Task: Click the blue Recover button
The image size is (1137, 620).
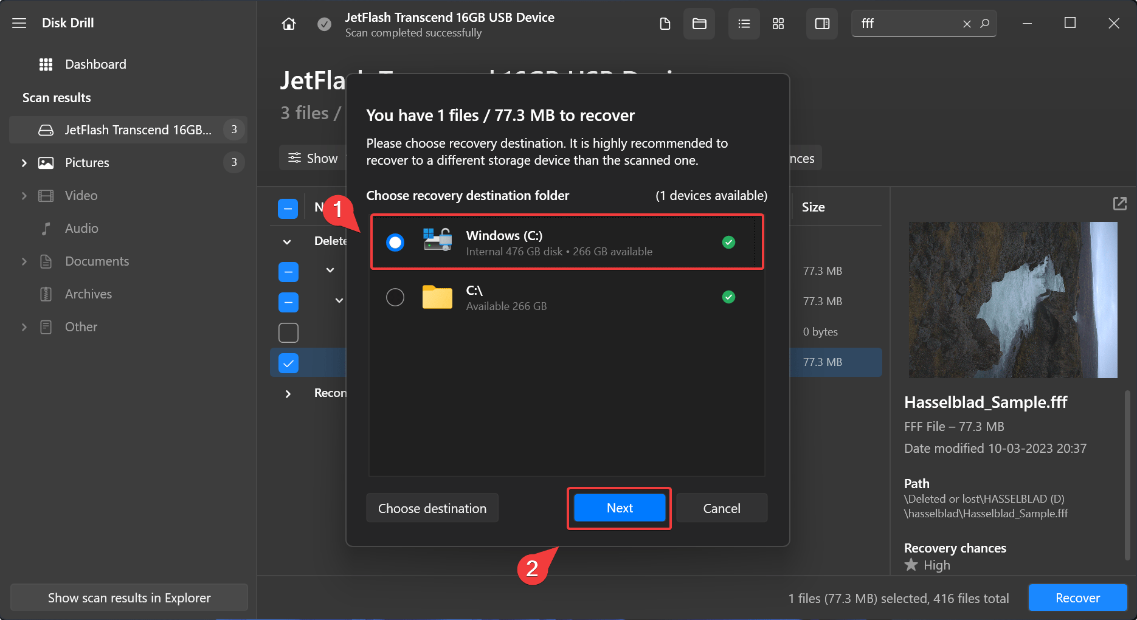Action: tap(1077, 598)
